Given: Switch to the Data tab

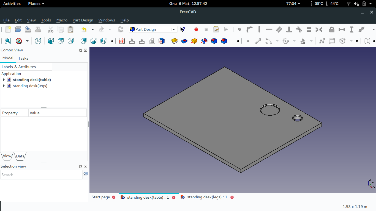Looking at the screenshot, I should point(20,156).
